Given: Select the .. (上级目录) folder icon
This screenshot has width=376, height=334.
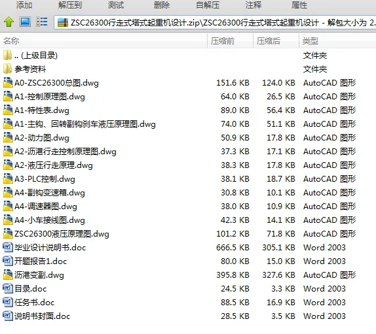Looking at the screenshot, I should (7, 56).
